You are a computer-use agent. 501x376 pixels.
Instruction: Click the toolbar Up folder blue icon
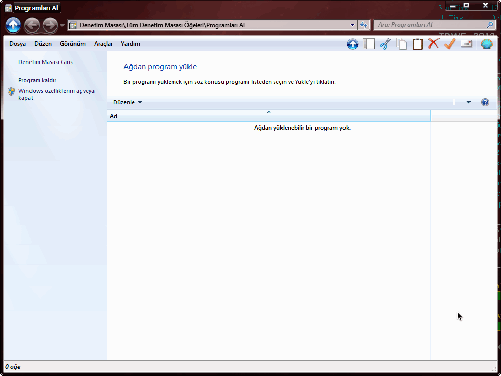tap(353, 44)
